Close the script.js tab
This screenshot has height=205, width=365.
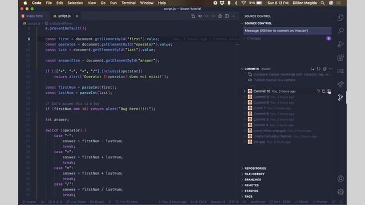point(77,16)
